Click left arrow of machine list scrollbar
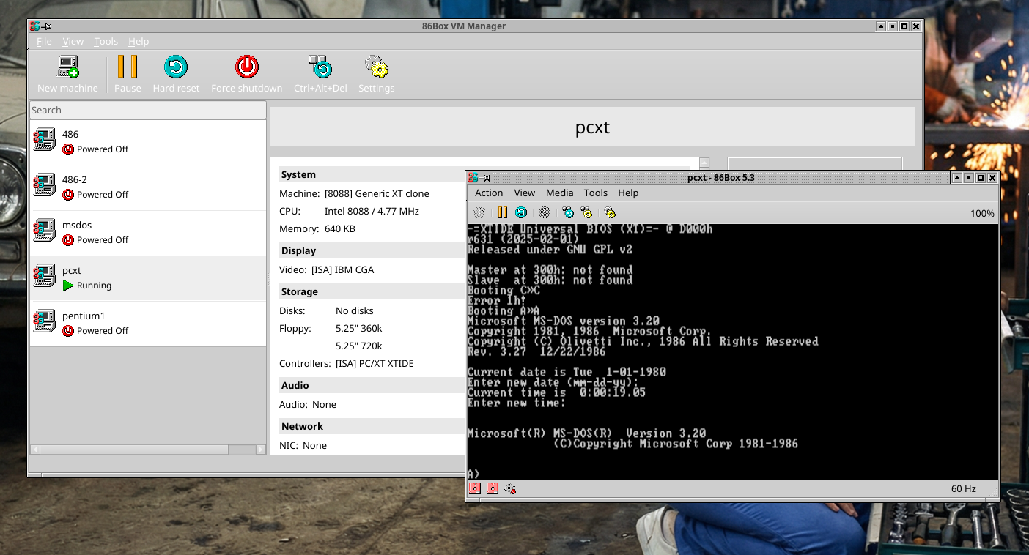The image size is (1029, 555). [35, 450]
